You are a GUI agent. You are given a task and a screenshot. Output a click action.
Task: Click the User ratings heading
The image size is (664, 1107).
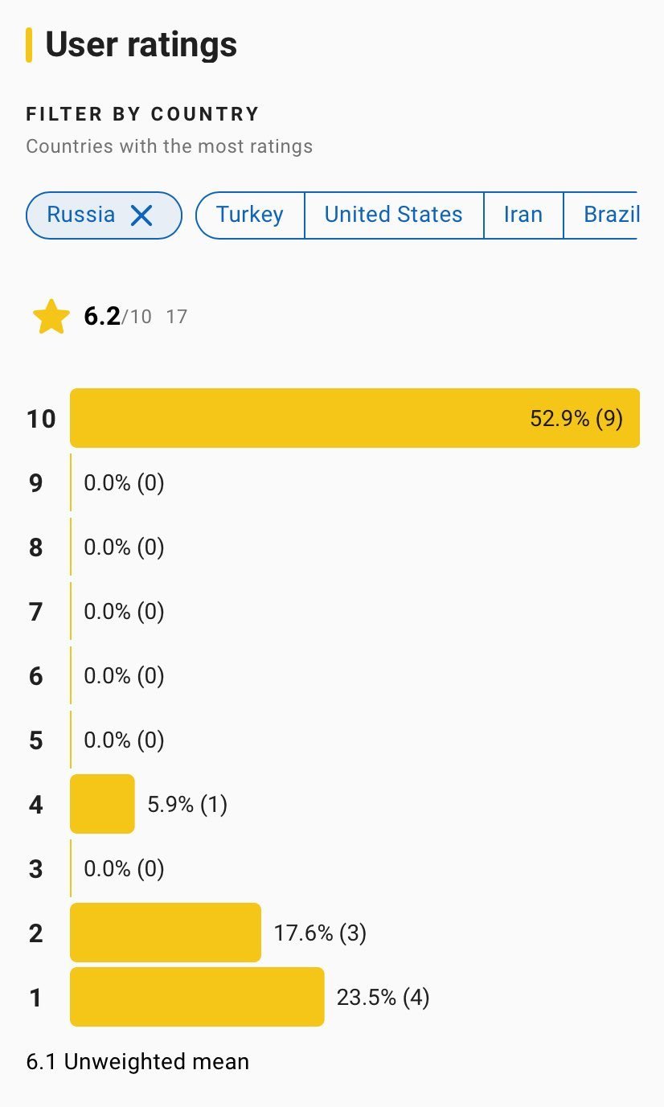[141, 44]
